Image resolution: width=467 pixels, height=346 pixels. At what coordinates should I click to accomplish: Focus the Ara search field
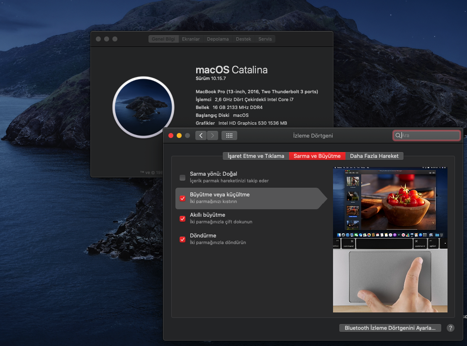[x=426, y=135]
